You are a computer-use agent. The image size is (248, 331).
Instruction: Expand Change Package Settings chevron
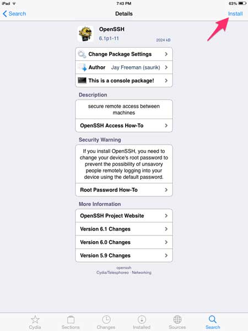166,54
